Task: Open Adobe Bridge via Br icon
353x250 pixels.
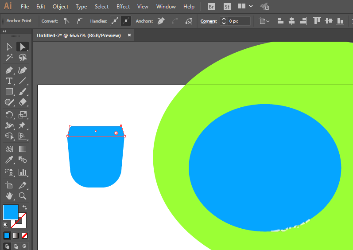Action: (211, 7)
